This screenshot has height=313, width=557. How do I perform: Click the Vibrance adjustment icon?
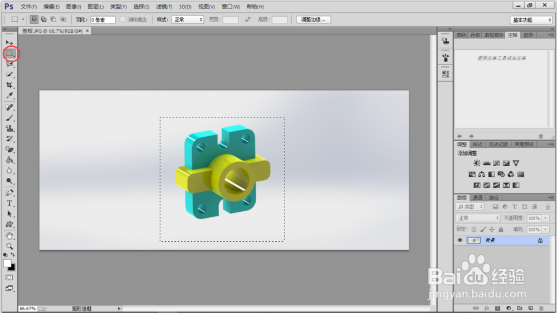pos(516,163)
